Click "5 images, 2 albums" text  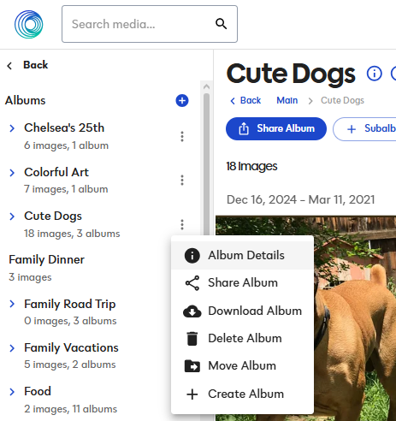[70, 365]
